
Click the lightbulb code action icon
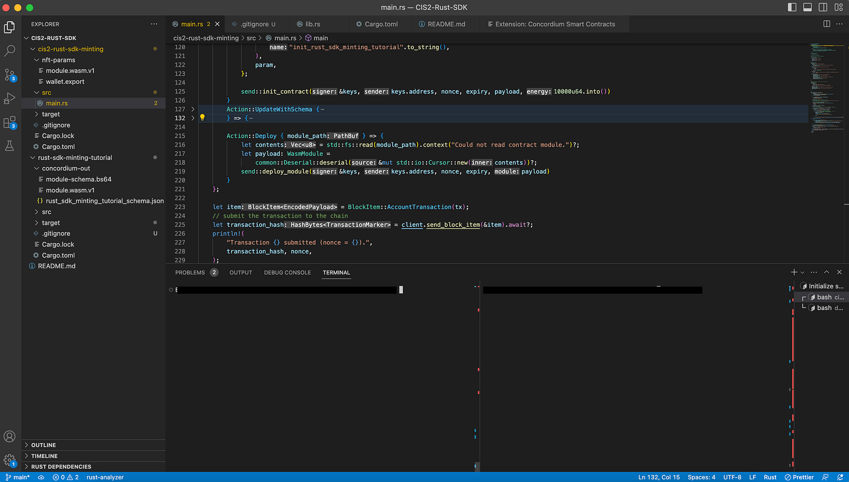(202, 118)
